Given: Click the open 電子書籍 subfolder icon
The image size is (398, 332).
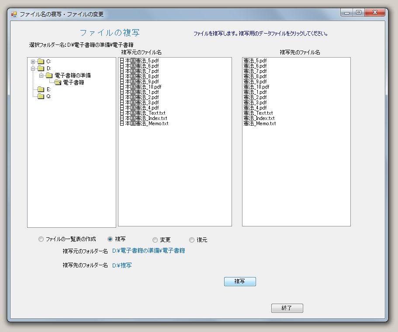Looking at the screenshot, I should coord(57,82).
